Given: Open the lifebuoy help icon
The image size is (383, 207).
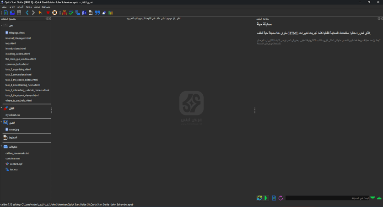Looking at the screenshot, I should [x=54, y=13].
